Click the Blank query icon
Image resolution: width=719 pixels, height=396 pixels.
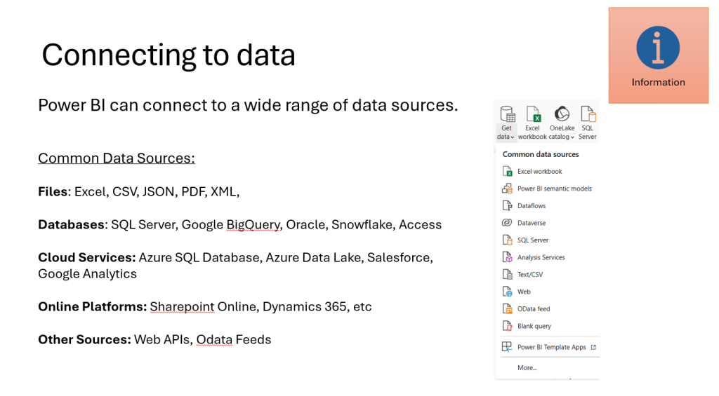507,325
